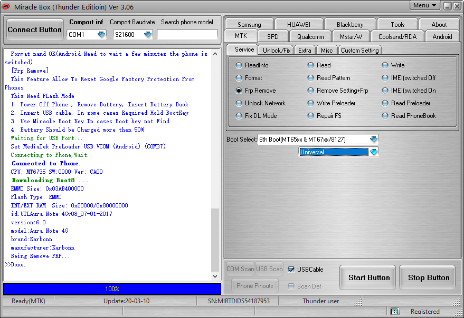Screen dimensions: 464x318
Task: Click the Search phone model input field
Action: [x=187, y=35]
